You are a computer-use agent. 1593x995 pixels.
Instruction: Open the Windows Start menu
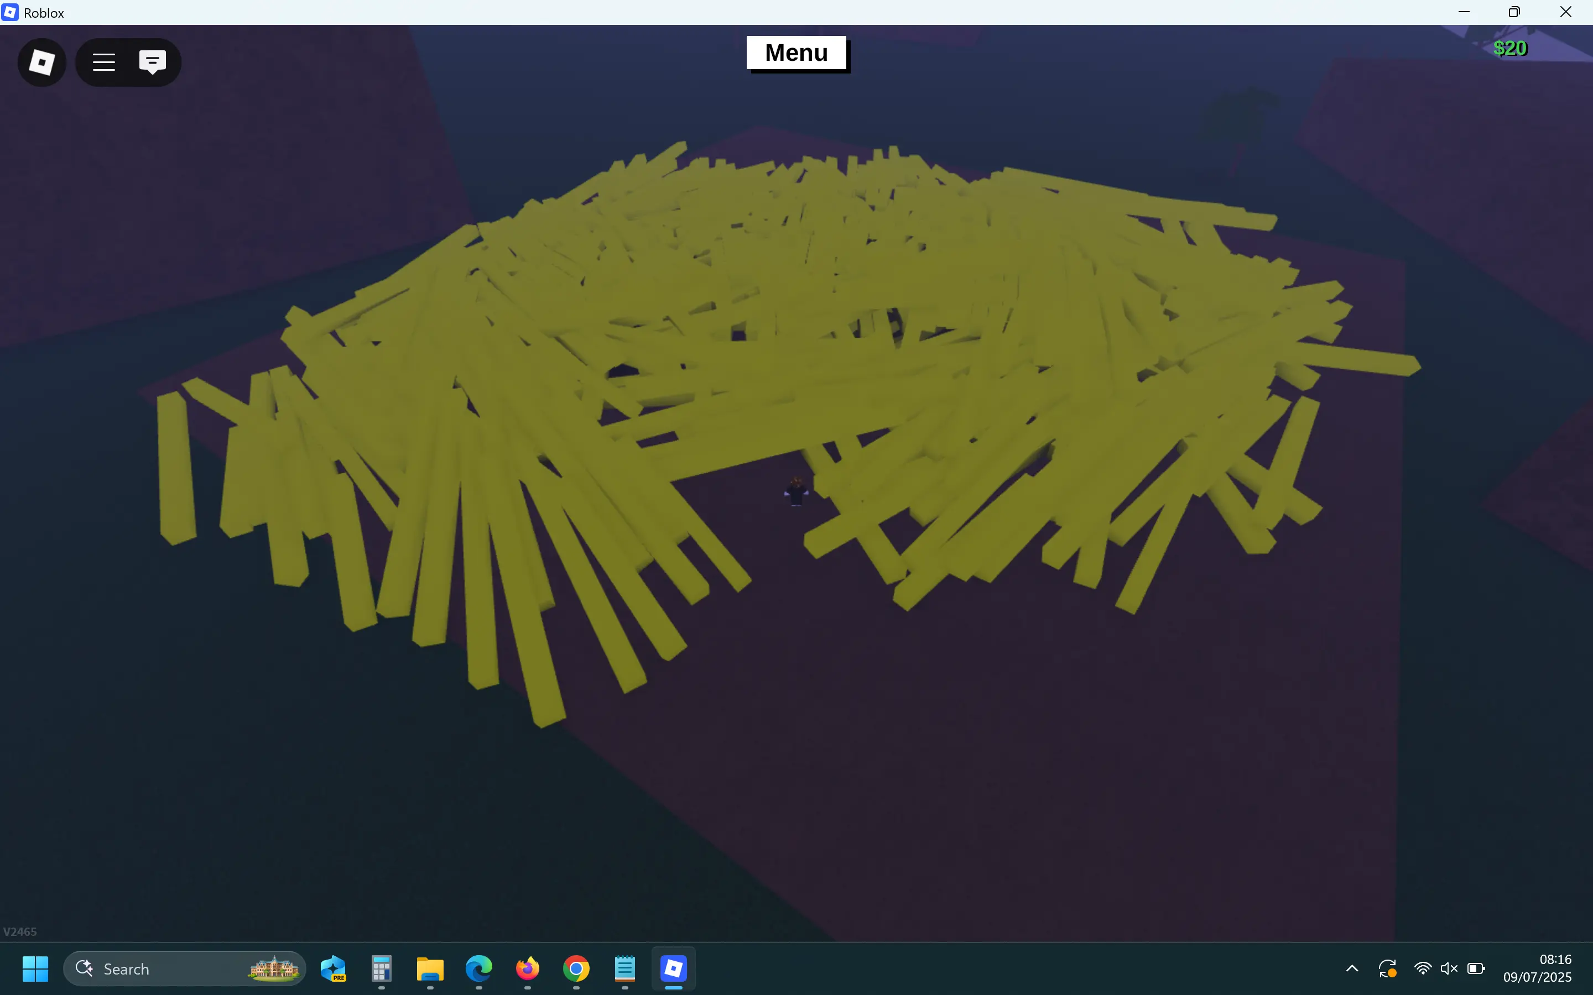35,968
